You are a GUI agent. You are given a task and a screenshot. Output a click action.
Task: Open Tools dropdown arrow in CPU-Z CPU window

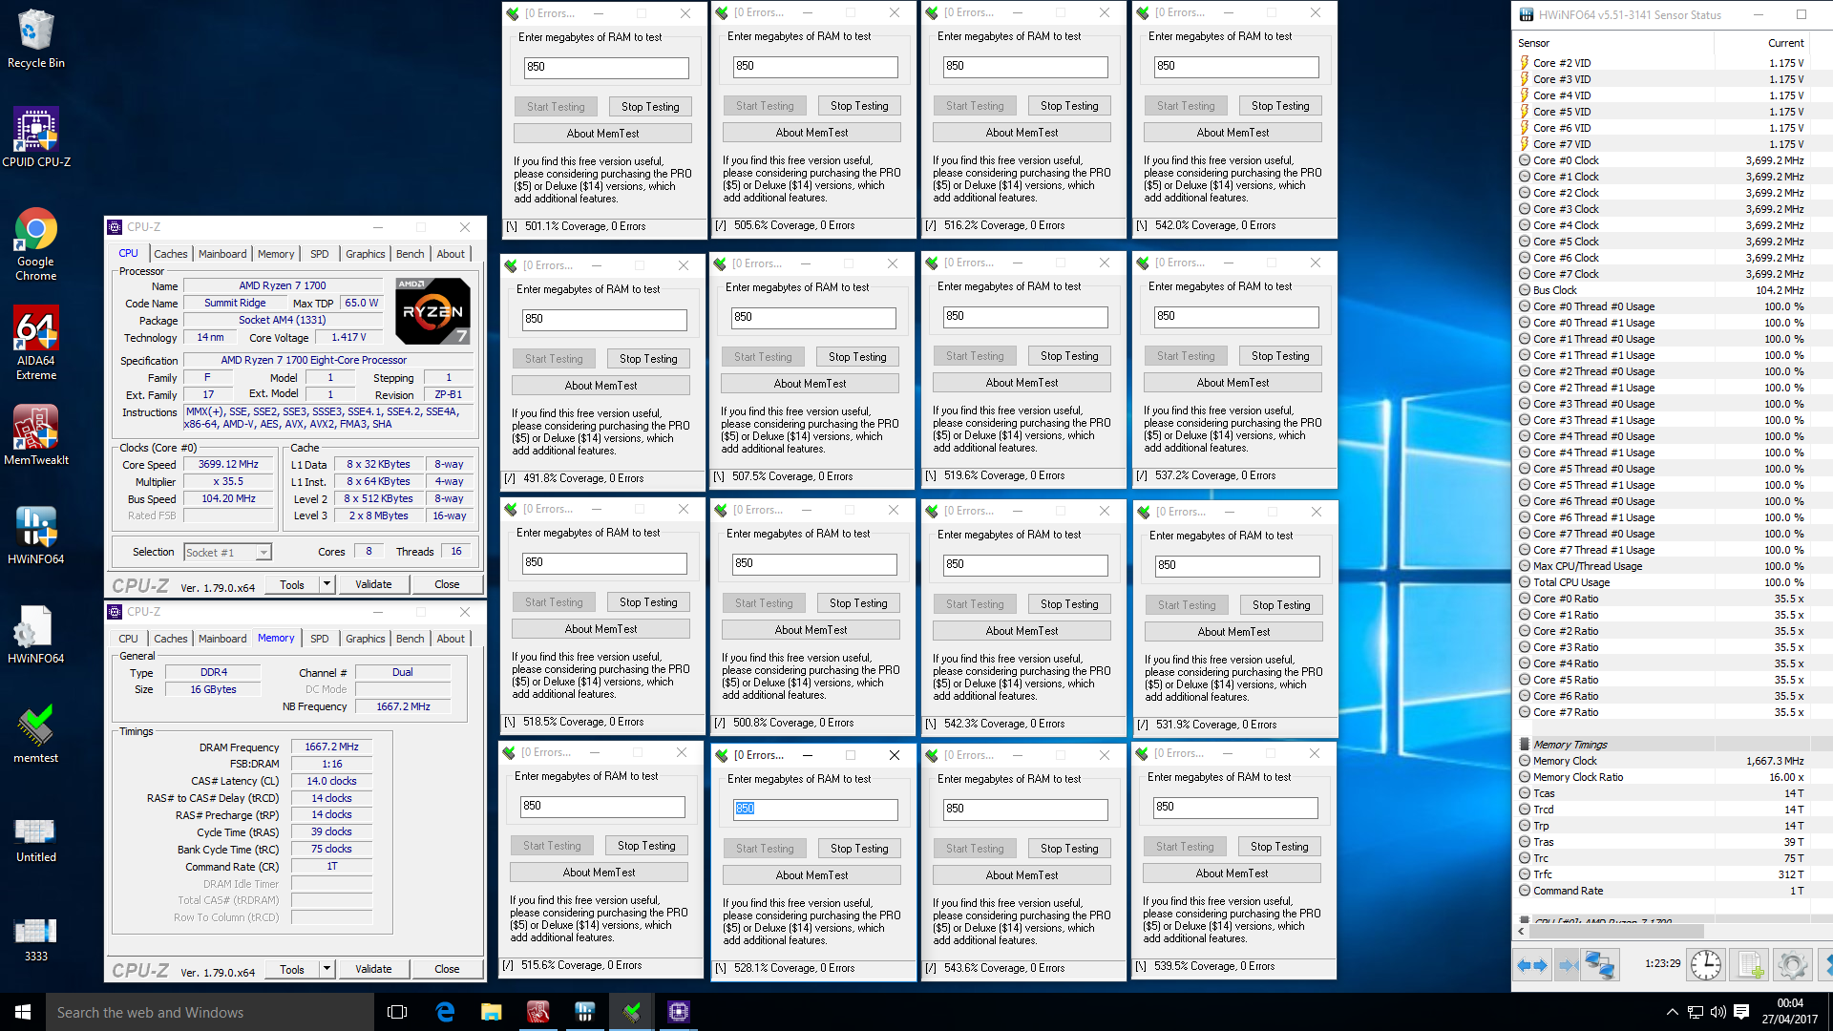[x=327, y=584]
